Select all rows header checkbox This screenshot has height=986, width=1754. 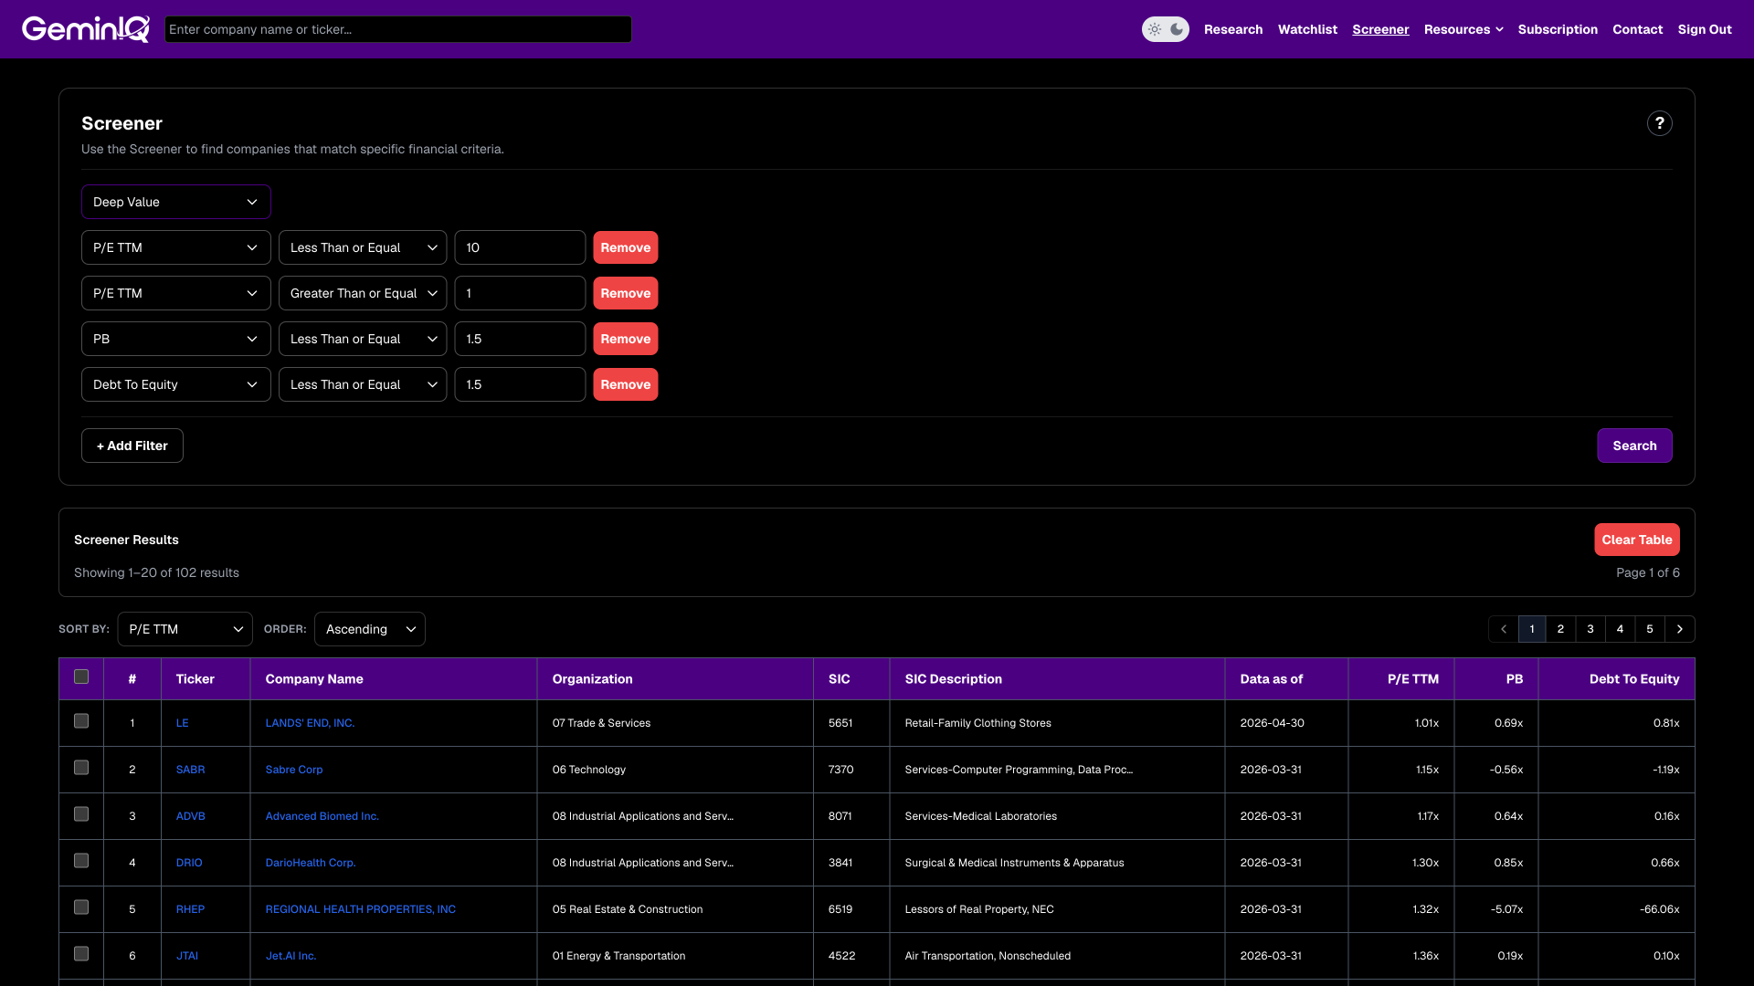[81, 677]
